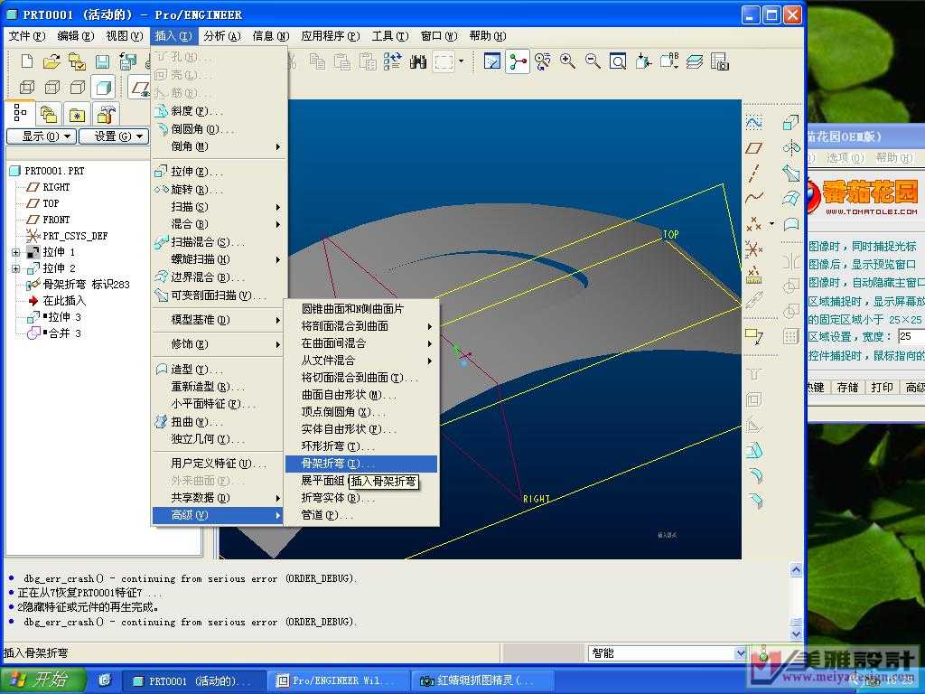This screenshot has height=694, width=925.
Task: Select no hidden display style icon
Action: point(78,88)
